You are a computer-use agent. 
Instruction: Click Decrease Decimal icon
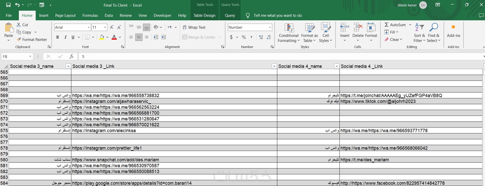(x=269, y=37)
